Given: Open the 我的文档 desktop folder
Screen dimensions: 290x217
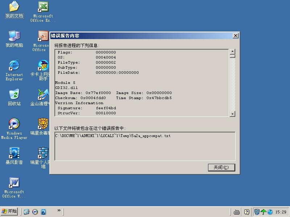Looking at the screenshot, I should pyautogui.click(x=14, y=7).
